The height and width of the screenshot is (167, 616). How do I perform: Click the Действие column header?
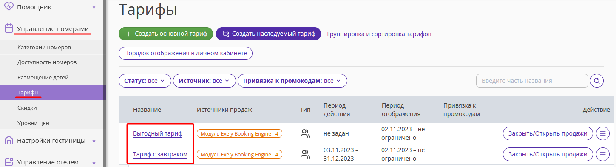tap(596, 110)
